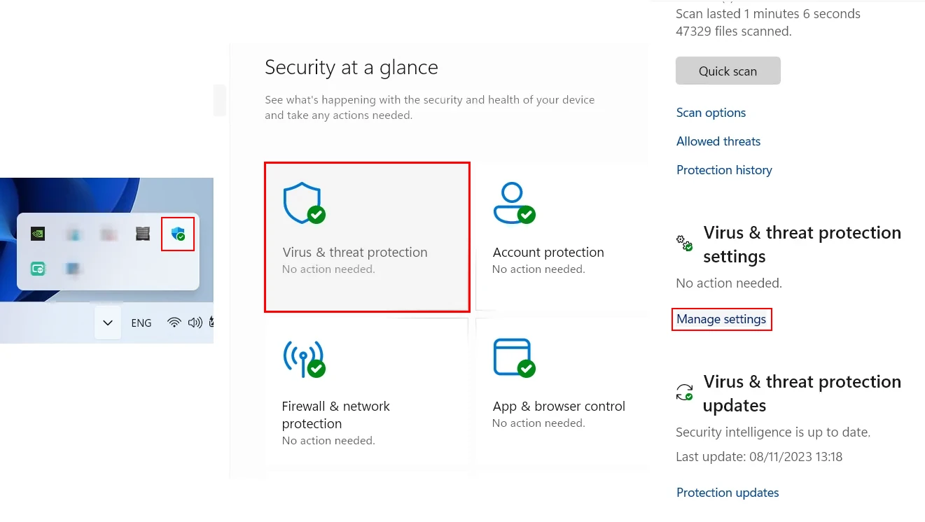Switch keyboard language via the ENG indicator
925x522 pixels.
pos(141,323)
